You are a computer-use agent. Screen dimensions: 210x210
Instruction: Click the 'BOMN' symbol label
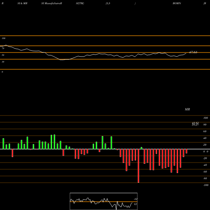click(177, 3)
